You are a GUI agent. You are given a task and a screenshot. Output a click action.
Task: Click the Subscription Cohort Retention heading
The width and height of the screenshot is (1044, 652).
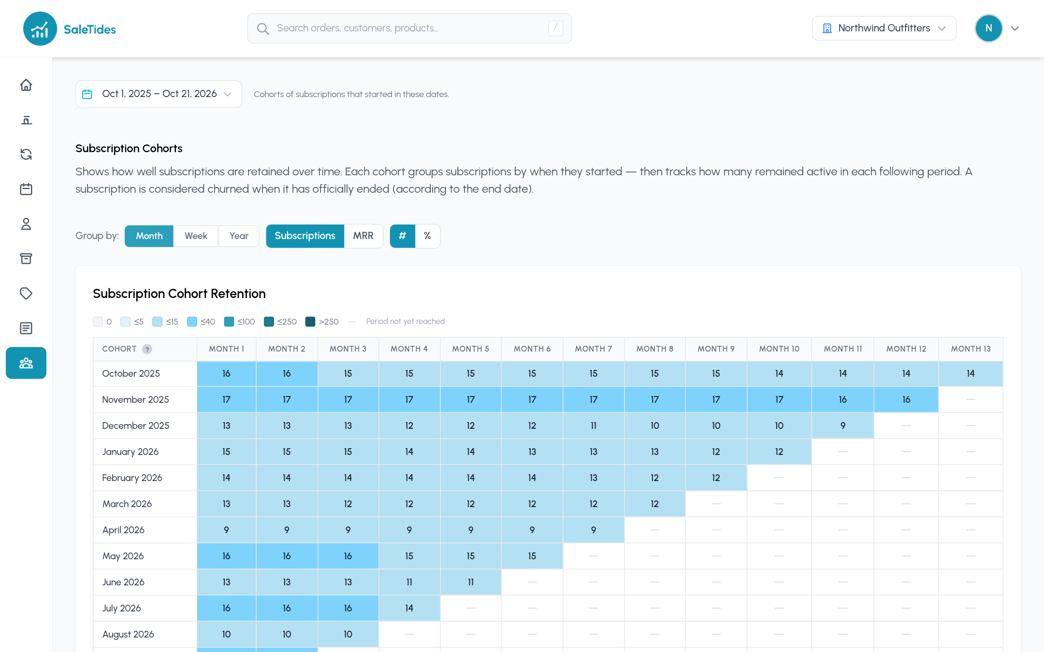tap(179, 294)
